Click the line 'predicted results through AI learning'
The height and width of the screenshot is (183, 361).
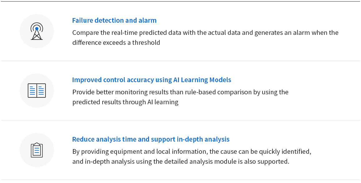click(x=125, y=102)
